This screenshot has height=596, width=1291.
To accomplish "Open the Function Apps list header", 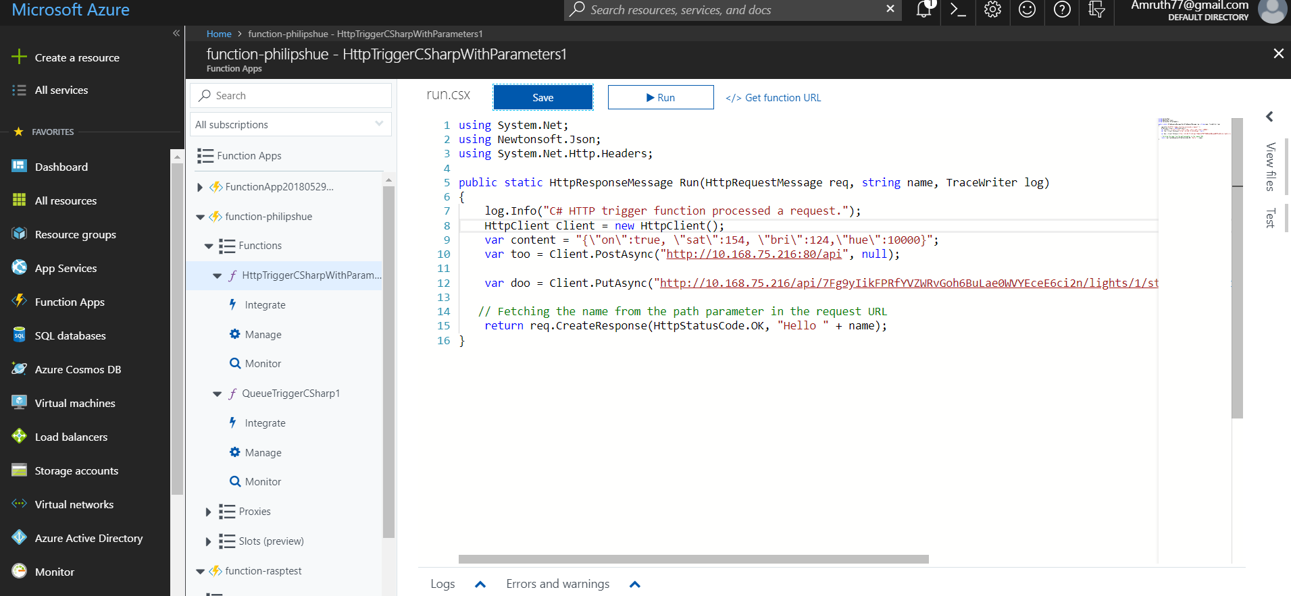I will pyautogui.click(x=249, y=156).
